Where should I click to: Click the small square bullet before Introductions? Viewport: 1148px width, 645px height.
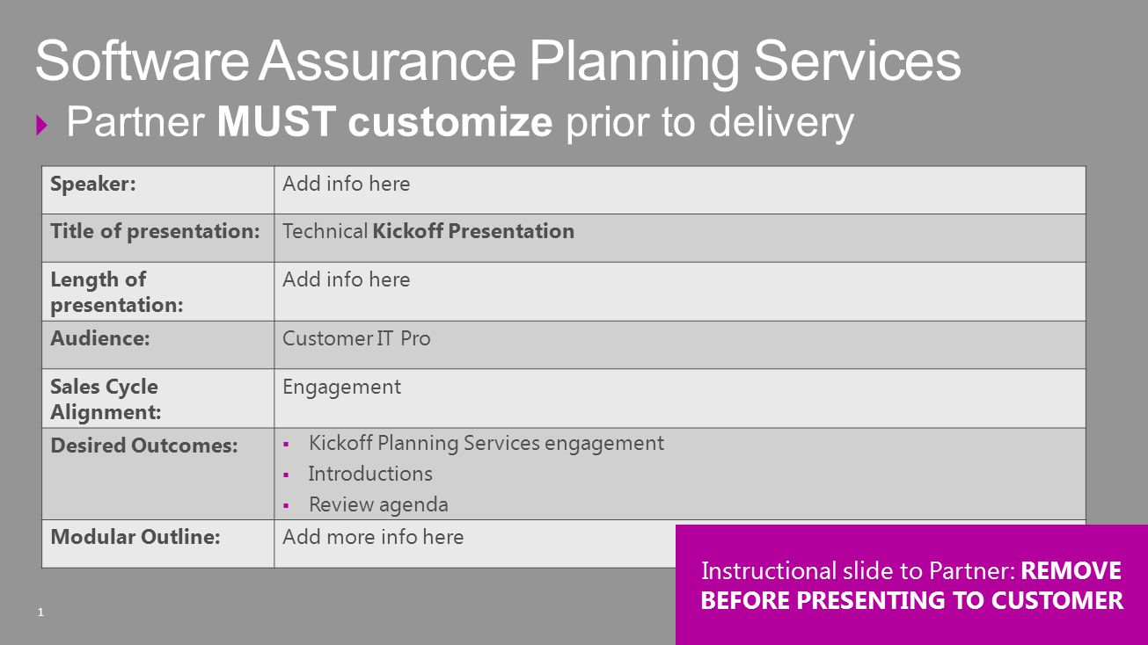pyautogui.click(x=287, y=475)
